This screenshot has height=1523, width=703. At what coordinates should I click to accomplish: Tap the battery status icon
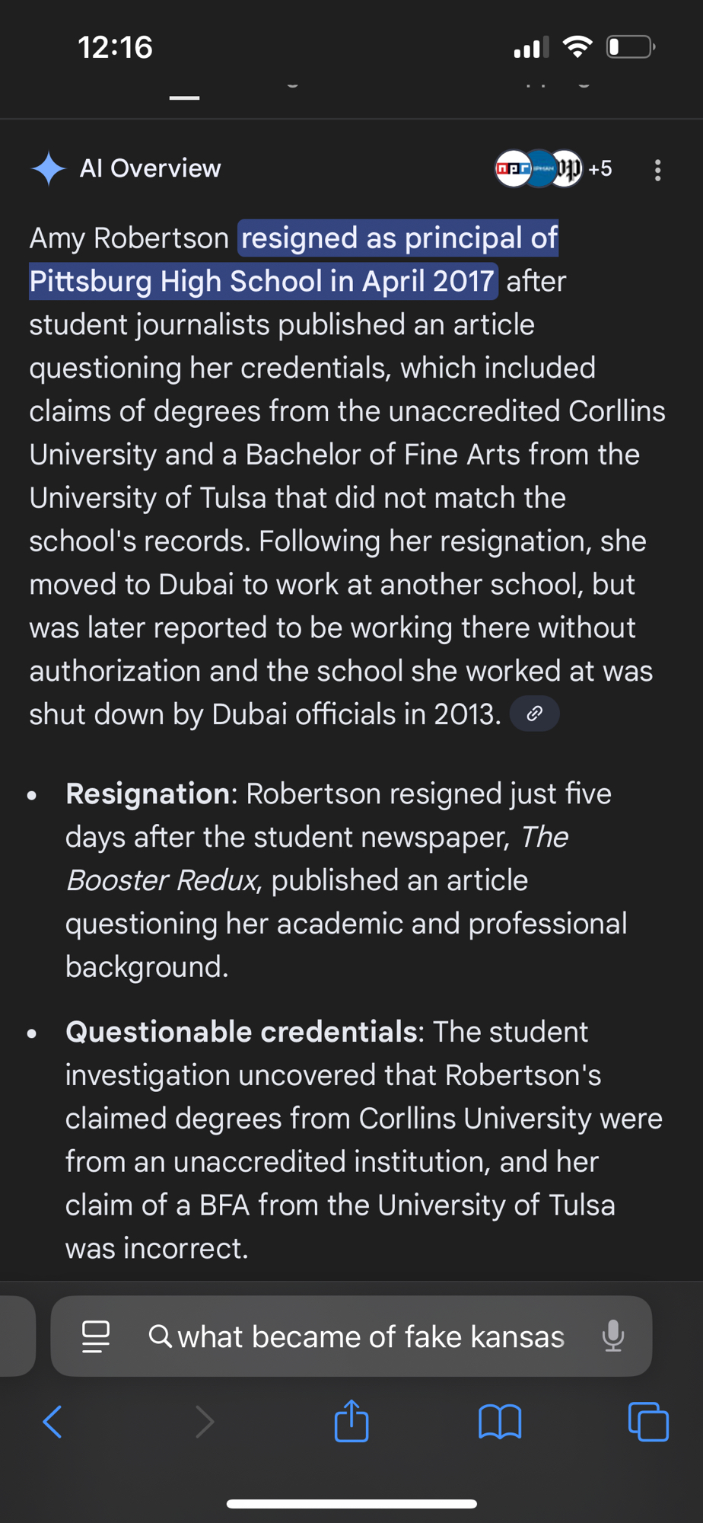(630, 47)
